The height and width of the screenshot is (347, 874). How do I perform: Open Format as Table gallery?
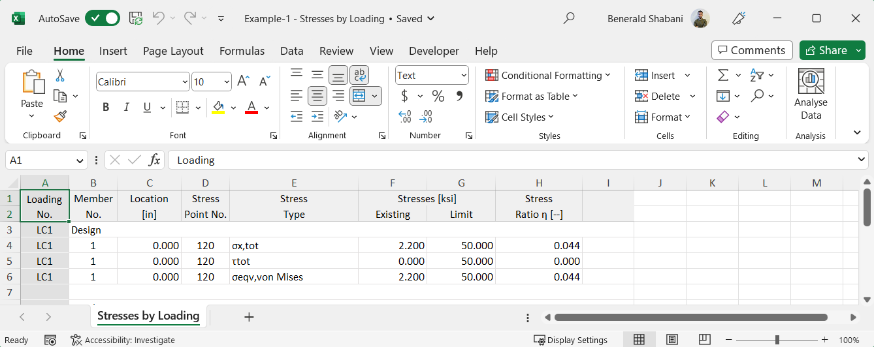(532, 97)
